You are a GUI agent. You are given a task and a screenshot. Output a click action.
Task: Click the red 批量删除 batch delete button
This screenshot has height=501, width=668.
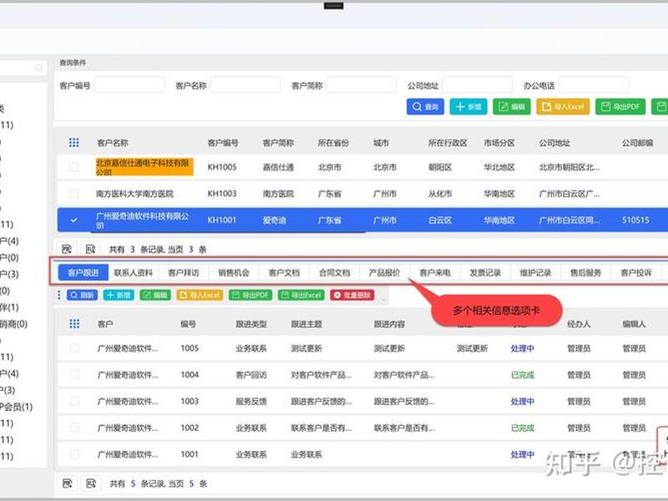(352, 295)
